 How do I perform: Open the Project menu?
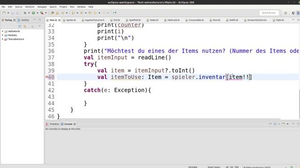(x=63, y=7)
